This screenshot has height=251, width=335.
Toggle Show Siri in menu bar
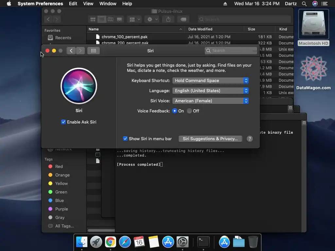coord(125,139)
